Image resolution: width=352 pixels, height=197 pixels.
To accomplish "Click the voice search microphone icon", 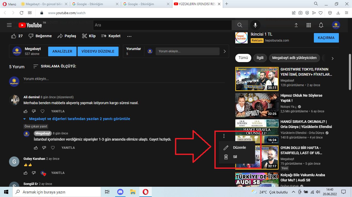I will pos(255,25).
